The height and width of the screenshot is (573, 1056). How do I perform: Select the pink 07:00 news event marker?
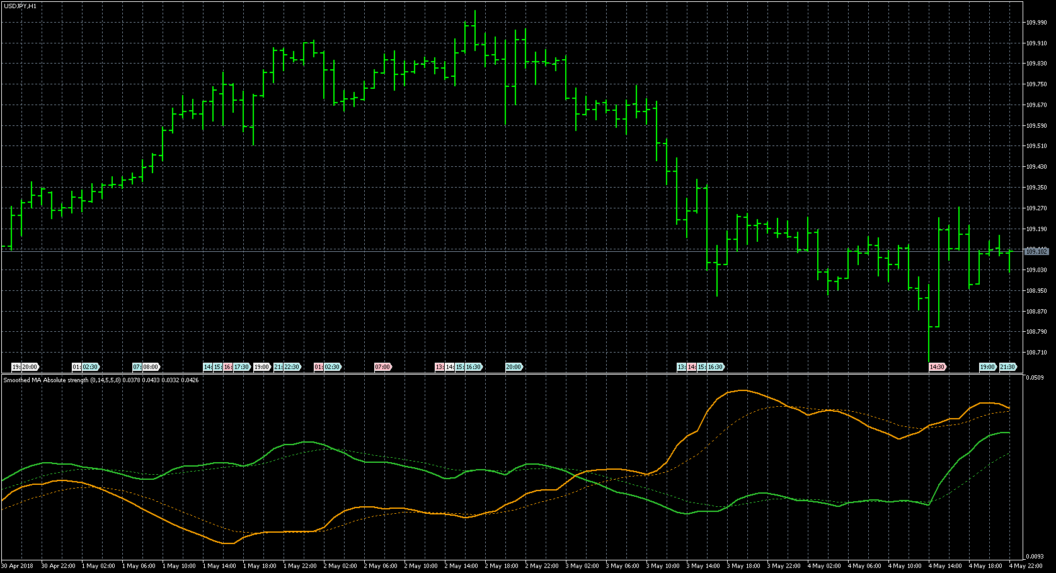click(383, 367)
